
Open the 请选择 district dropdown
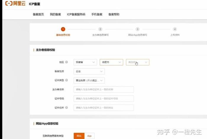pyautogui.click(x=138, y=62)
